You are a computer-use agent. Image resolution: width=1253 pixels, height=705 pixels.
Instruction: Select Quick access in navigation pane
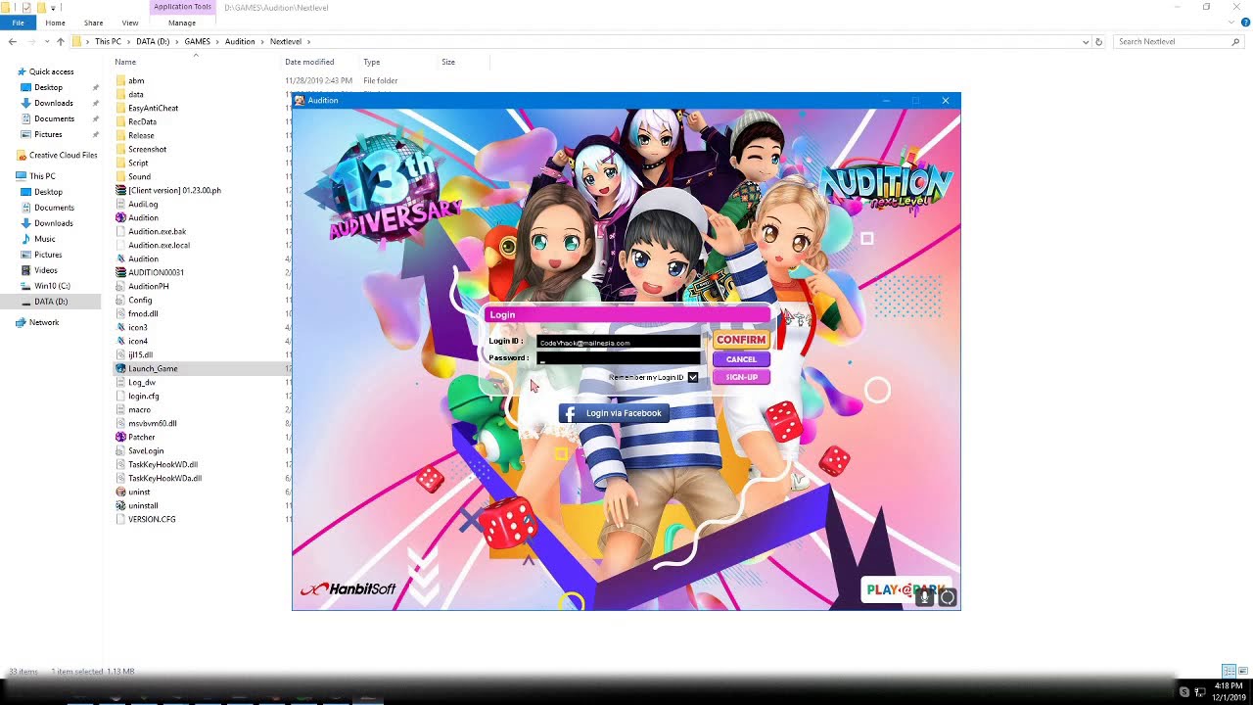pos(51,71)
